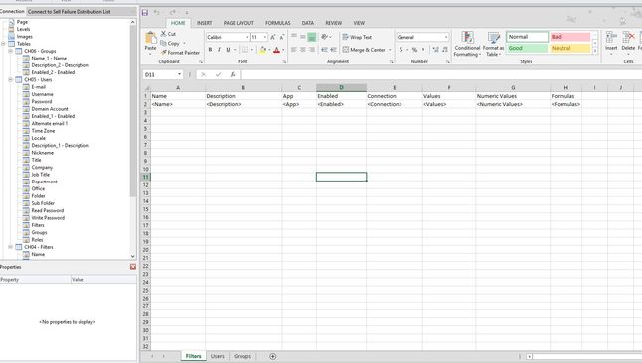Open the PAGE LAYOUT ribbon tab
Screen dimensions: 642x363
click(239, 23)
